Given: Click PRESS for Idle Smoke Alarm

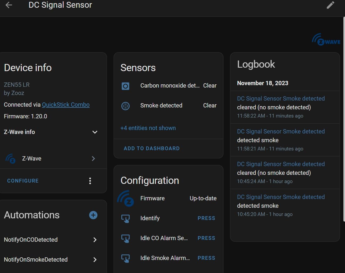Looking at the screenshot, I should coord(206,258).
